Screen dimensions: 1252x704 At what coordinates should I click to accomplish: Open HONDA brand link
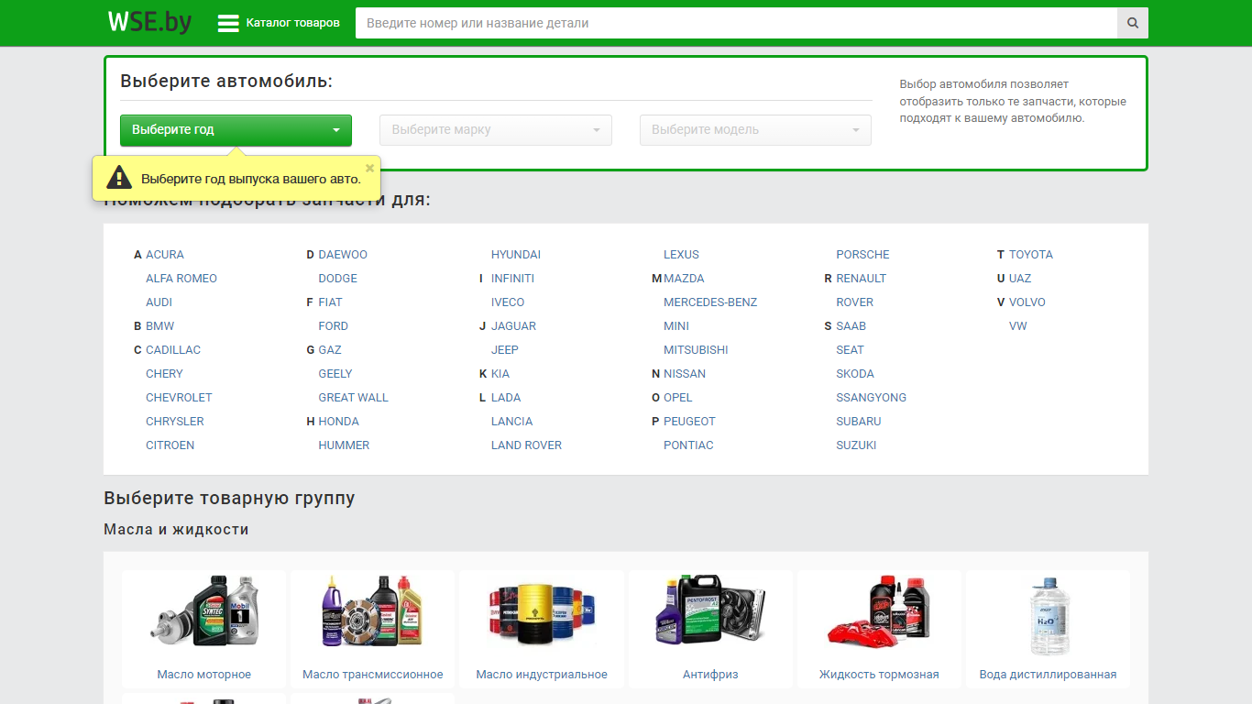(x=339, y=422)
